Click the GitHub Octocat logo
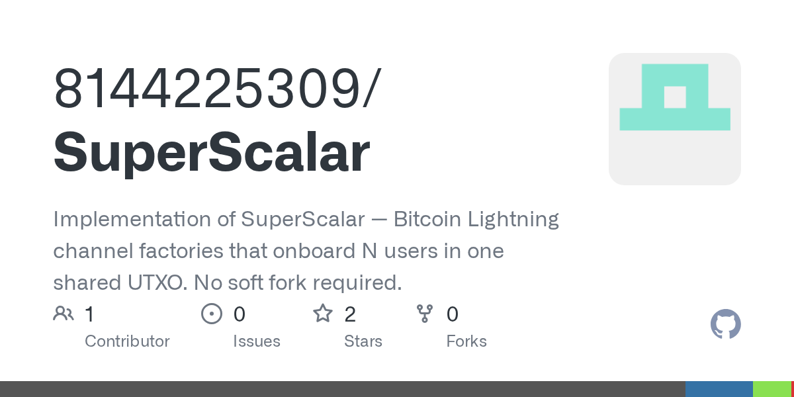Viewport: 794px width, 397px height. [725, 324]
